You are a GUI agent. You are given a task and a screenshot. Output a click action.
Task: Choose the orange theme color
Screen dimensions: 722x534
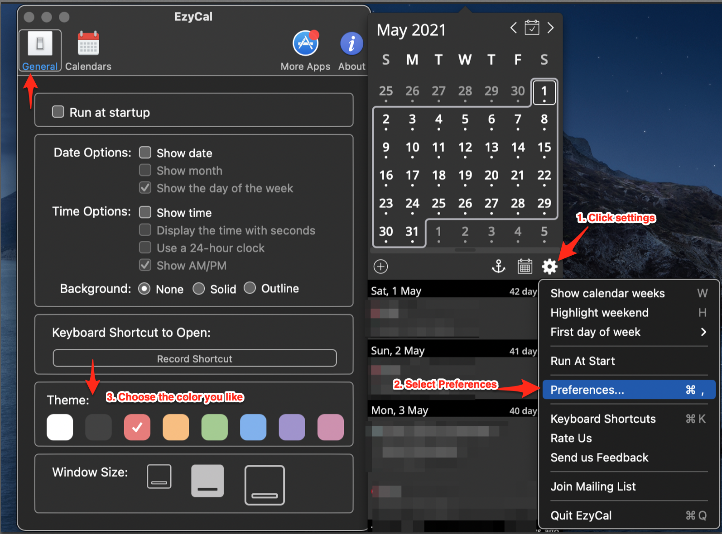point(176,427)
